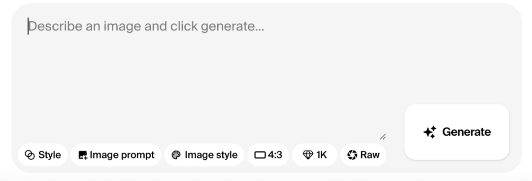This screenshot has height=181, width=532.
Task: Click the overlapping circles Style icon
Action: [x=30, y=155]
